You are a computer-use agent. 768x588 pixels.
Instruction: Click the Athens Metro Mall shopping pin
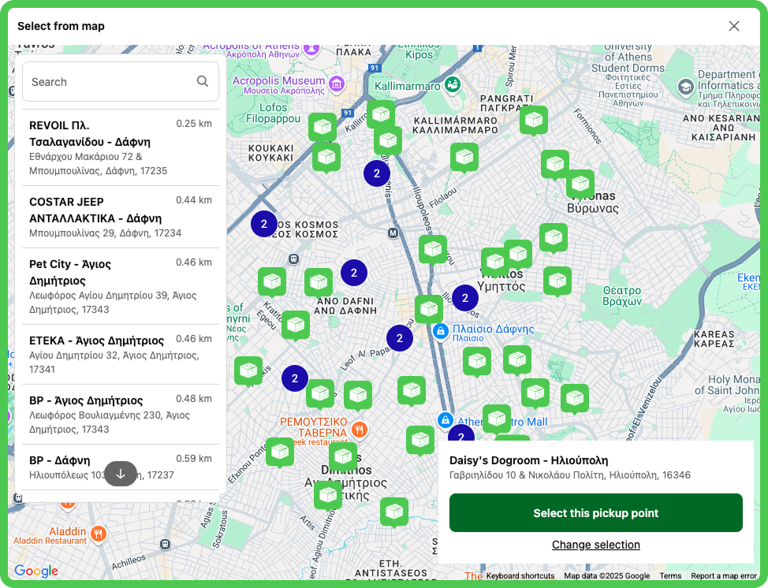[445, 420]
